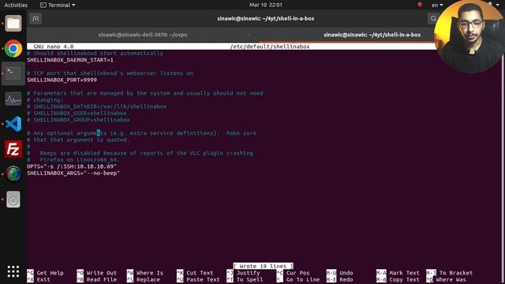Click the Redo shortcut in nano
Screen dimensions: 505x284
[340, 280]
